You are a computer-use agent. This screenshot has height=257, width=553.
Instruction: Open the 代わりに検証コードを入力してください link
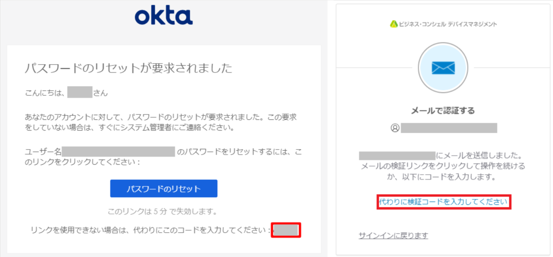coord(443,202)
